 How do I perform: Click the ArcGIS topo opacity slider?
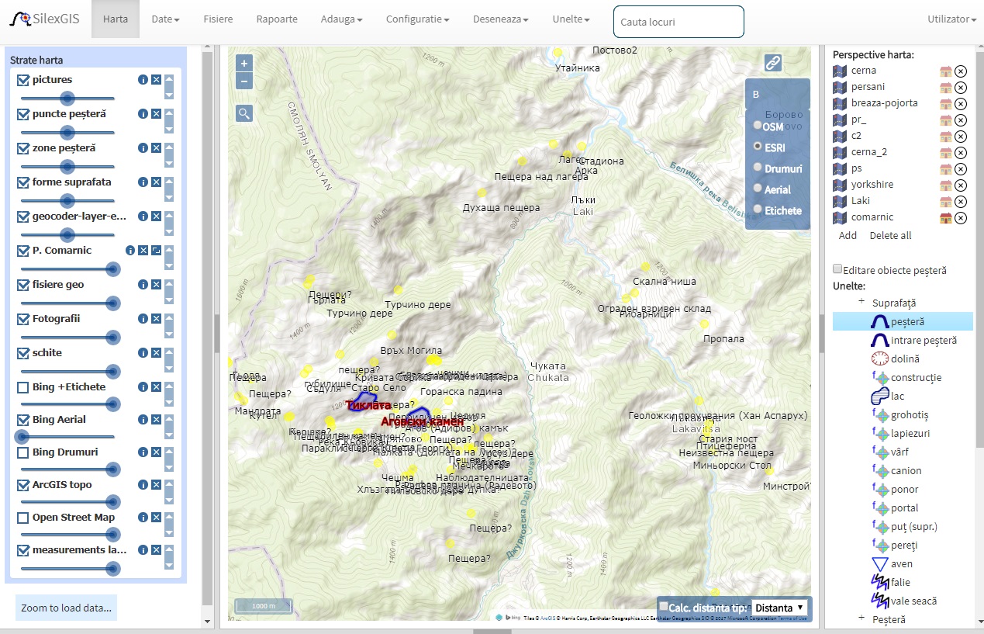pos(67,501)
